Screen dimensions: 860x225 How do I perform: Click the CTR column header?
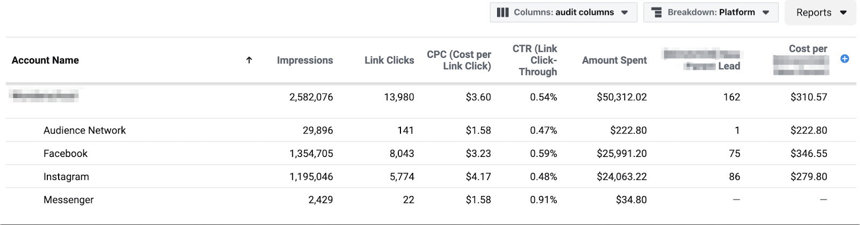point(535,60)
